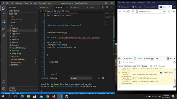Pick an element with devtools picker icon
177x99 pixels.
[119, 59]
